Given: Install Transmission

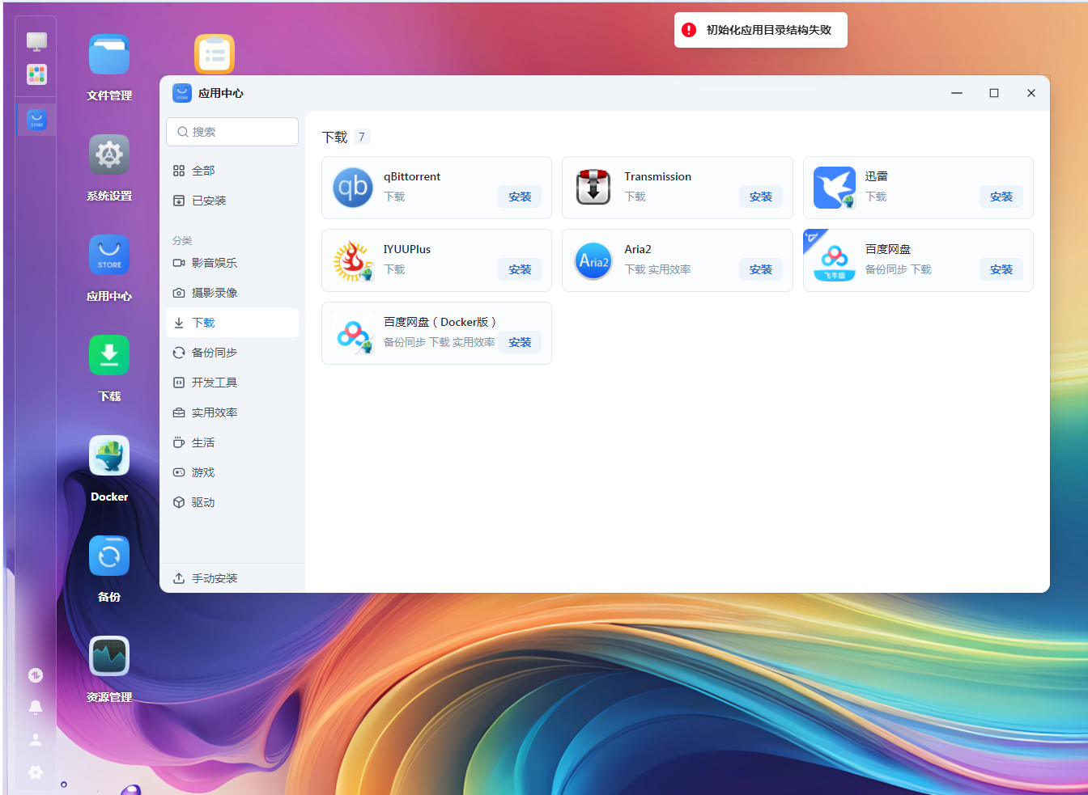Looking at the screenshot, I should pyautogui.click(x=761, y=197).
